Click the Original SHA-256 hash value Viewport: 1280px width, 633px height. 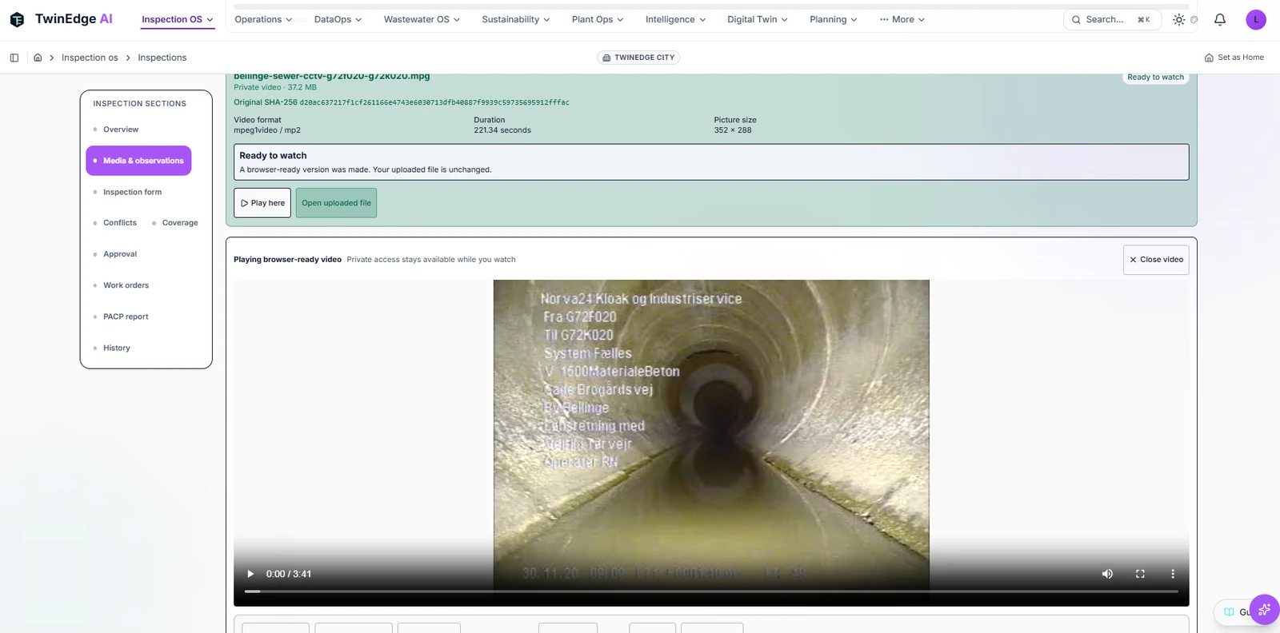tap(434, 102)
